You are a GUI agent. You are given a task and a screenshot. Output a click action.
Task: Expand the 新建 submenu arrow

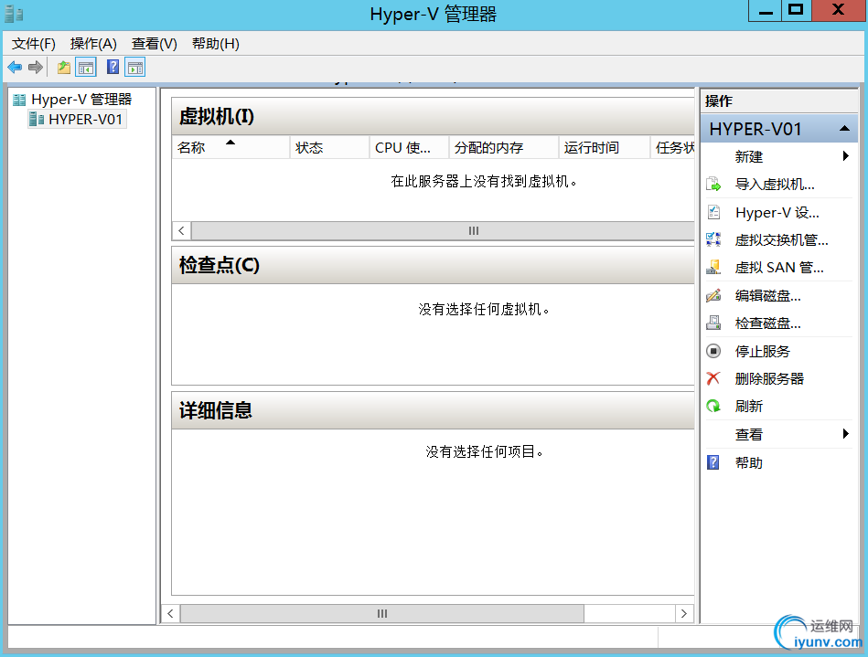pyautogui.click(x=845, y=156)
